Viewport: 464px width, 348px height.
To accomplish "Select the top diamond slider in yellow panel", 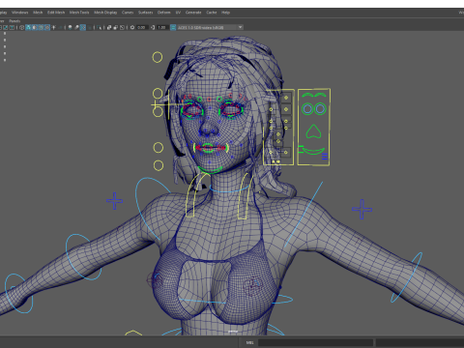I will pyautogui.click(x=286, y=98).
